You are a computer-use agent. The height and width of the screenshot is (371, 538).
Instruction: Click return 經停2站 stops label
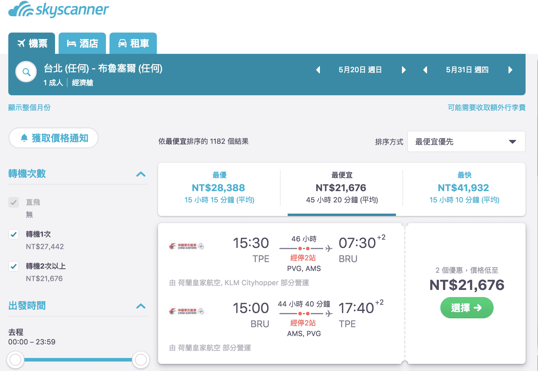point(303,323)
